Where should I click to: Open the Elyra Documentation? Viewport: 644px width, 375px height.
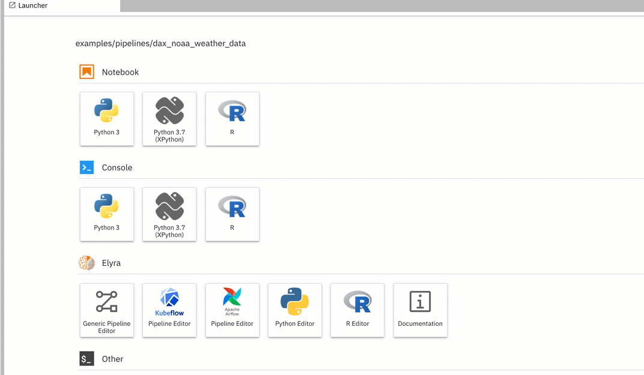click(420, 310)
